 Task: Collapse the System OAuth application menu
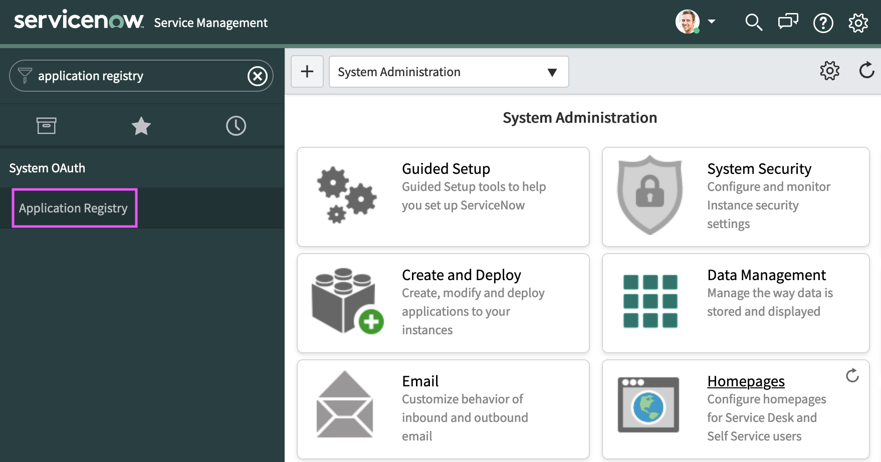click(x=47, y=168)
